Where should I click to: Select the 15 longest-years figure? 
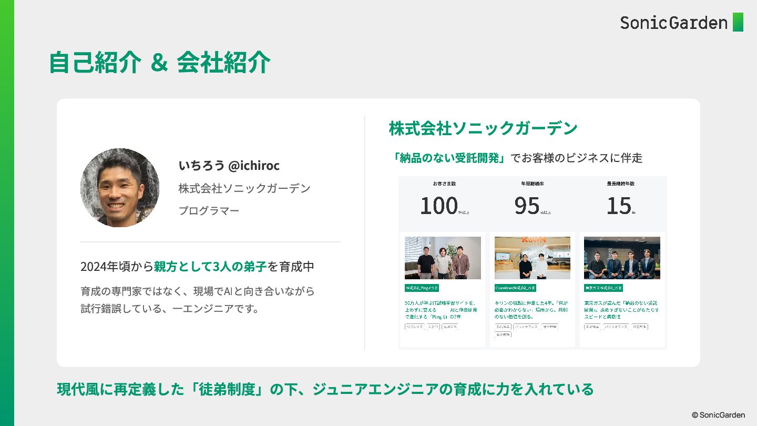(619, 206)
